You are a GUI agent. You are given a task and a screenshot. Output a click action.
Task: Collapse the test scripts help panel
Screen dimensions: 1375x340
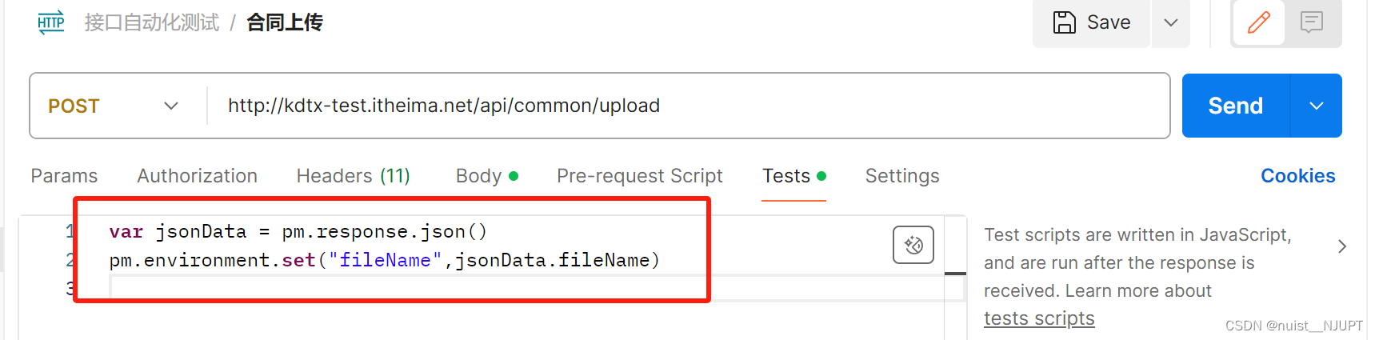coord(1342,246)
